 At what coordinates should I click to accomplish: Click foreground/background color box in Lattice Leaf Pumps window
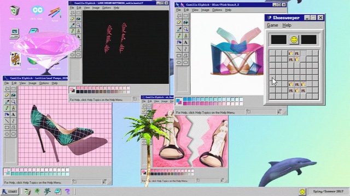click(7, 171)
